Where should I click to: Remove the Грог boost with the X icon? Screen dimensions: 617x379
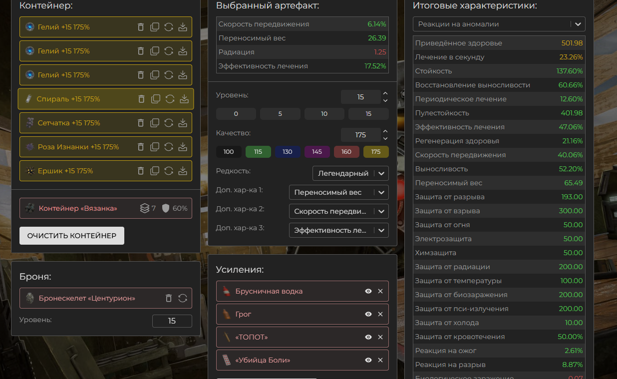pyautogui.click(x=380, y=314)
